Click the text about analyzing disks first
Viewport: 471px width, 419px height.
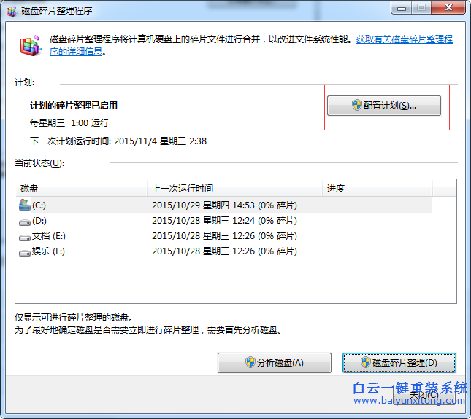(x=148, y=330)
